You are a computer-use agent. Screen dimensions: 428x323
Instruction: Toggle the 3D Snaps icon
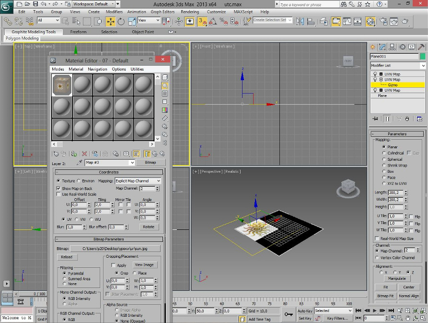coord(202,21)
